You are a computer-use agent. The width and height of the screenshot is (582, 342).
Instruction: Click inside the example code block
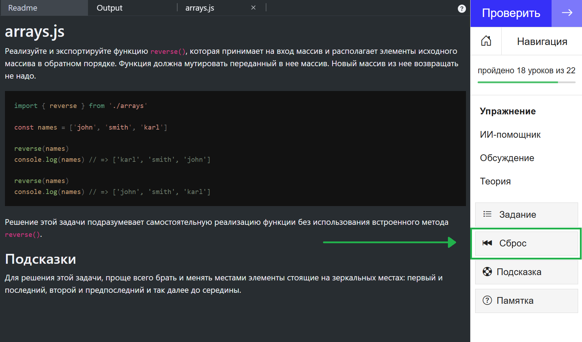coord(235,148)
